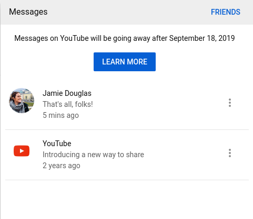
Task: Open "Introducing a new way to share" message
Action: (93, 155)
